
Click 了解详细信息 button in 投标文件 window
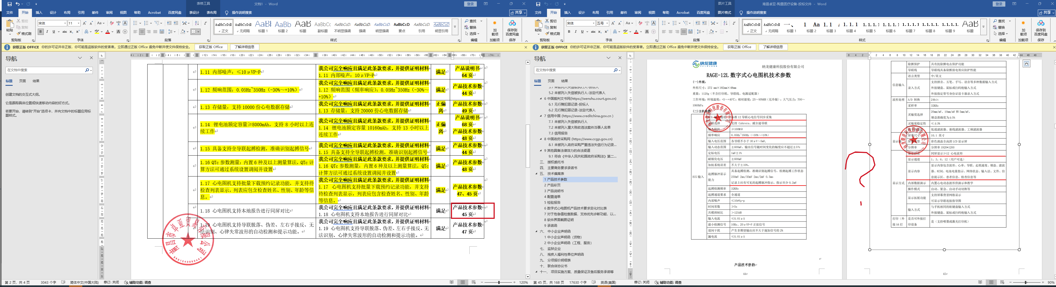tap(773, 47)
